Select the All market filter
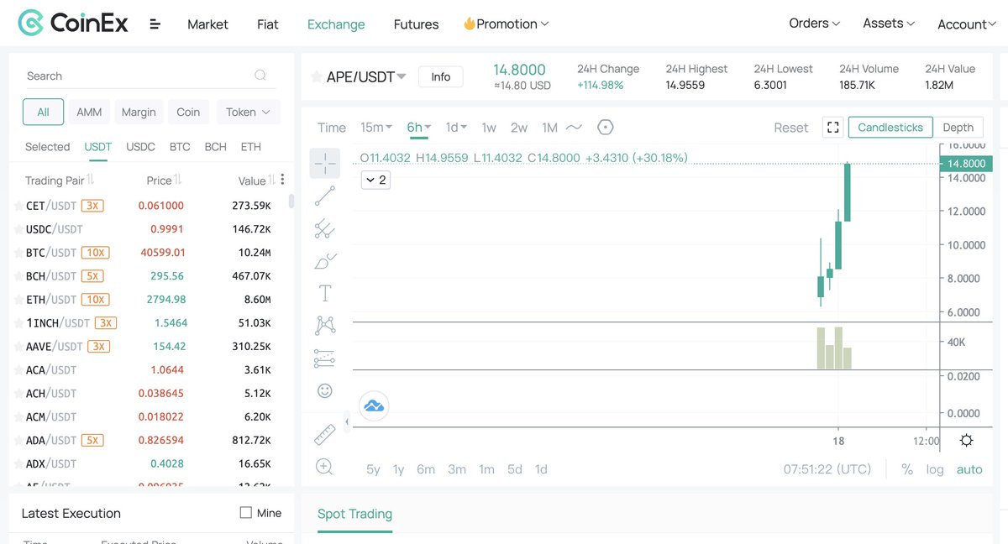 point(43,112)
